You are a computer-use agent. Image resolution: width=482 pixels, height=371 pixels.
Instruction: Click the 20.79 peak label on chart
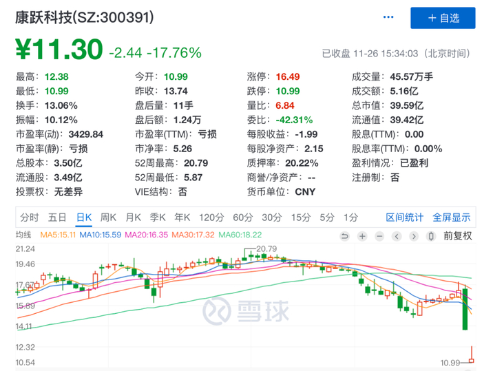pyautogui.click(x=266, y=249)
